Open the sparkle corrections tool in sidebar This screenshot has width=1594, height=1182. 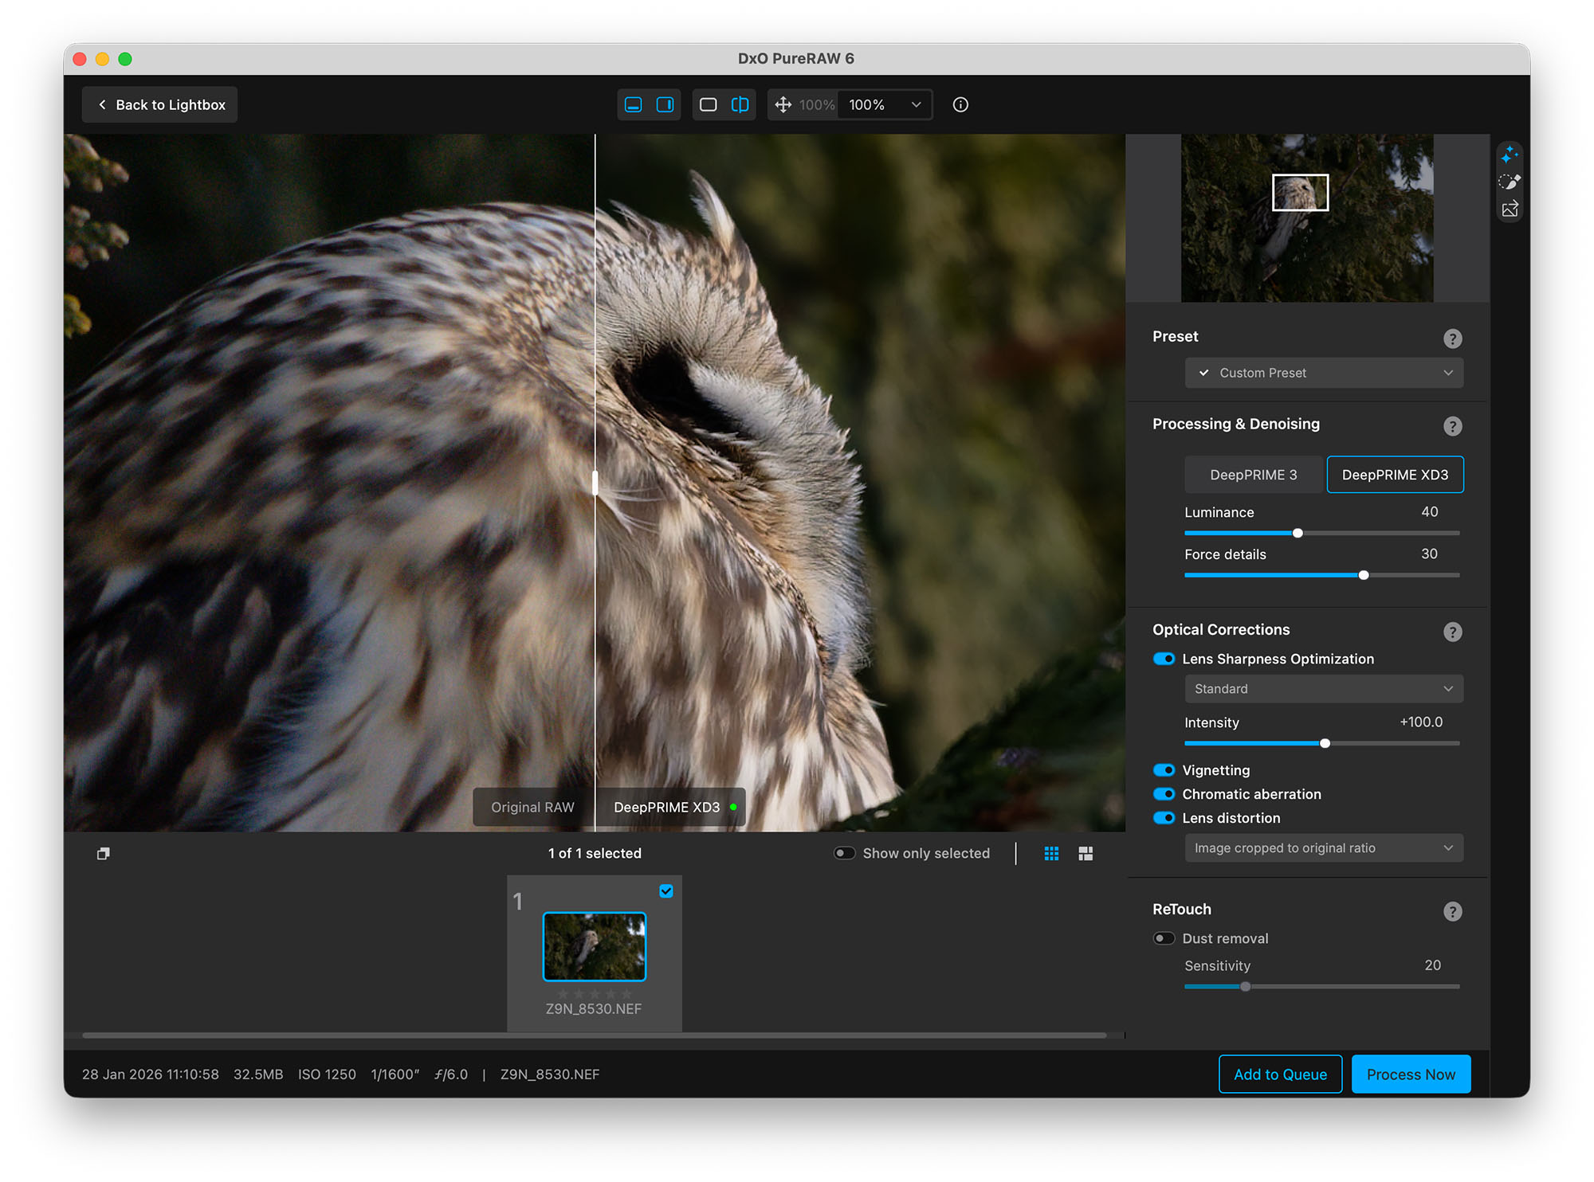point(1510,155)
